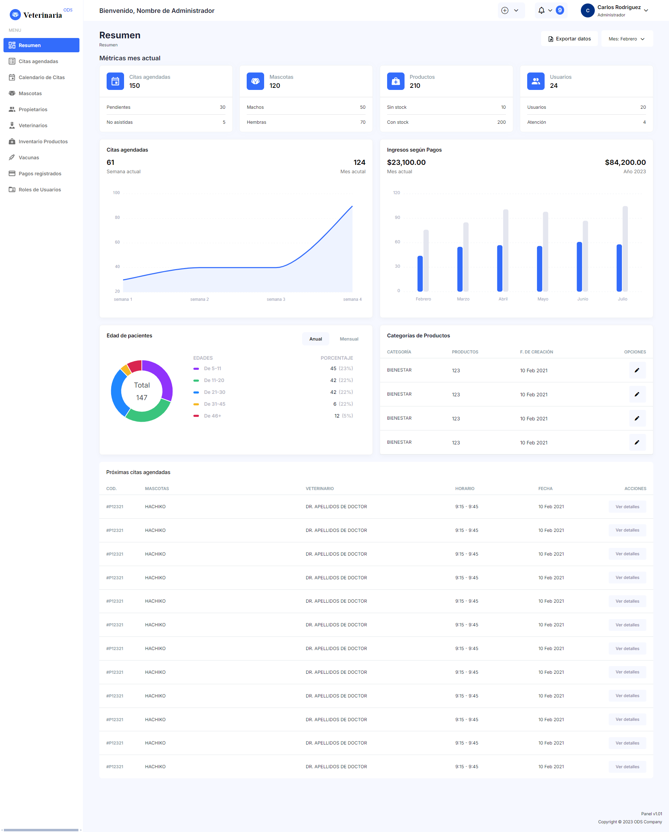The width and height of the screenshot is (669, 832).
Task: Switch the age chart to Mensual
Action: 349,339
